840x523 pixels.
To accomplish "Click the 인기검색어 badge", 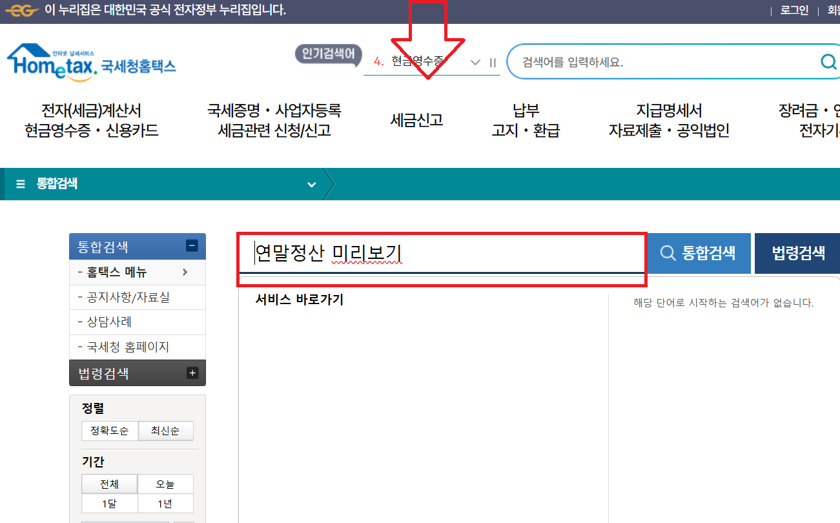I will tap(329, 54).
